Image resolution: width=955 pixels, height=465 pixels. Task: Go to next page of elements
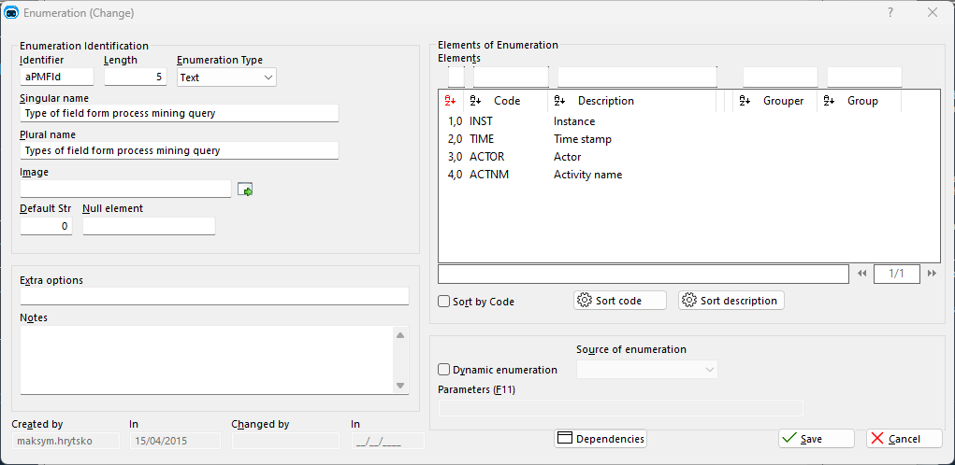932,274
